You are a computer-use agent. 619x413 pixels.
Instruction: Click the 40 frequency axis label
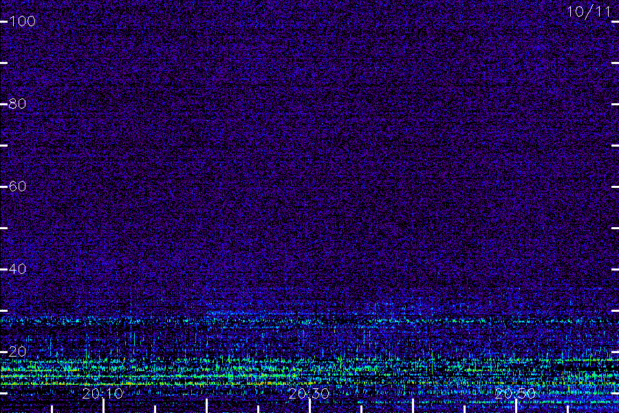pyautogui.click(x=18, y=269)
